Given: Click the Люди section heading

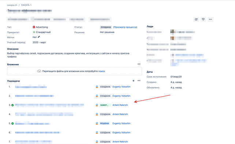Looking at the screenshot, I should (x=150, y=26).
